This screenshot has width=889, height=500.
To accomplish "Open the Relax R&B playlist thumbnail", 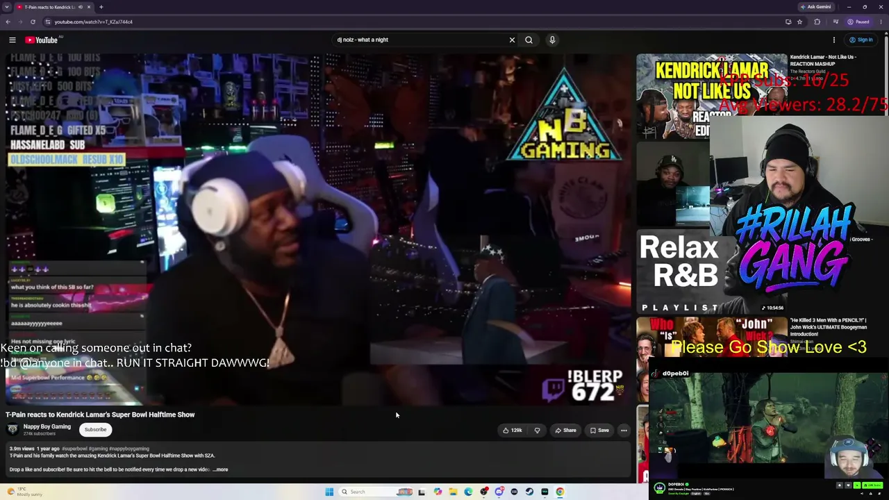I will [x=711, y=272].
